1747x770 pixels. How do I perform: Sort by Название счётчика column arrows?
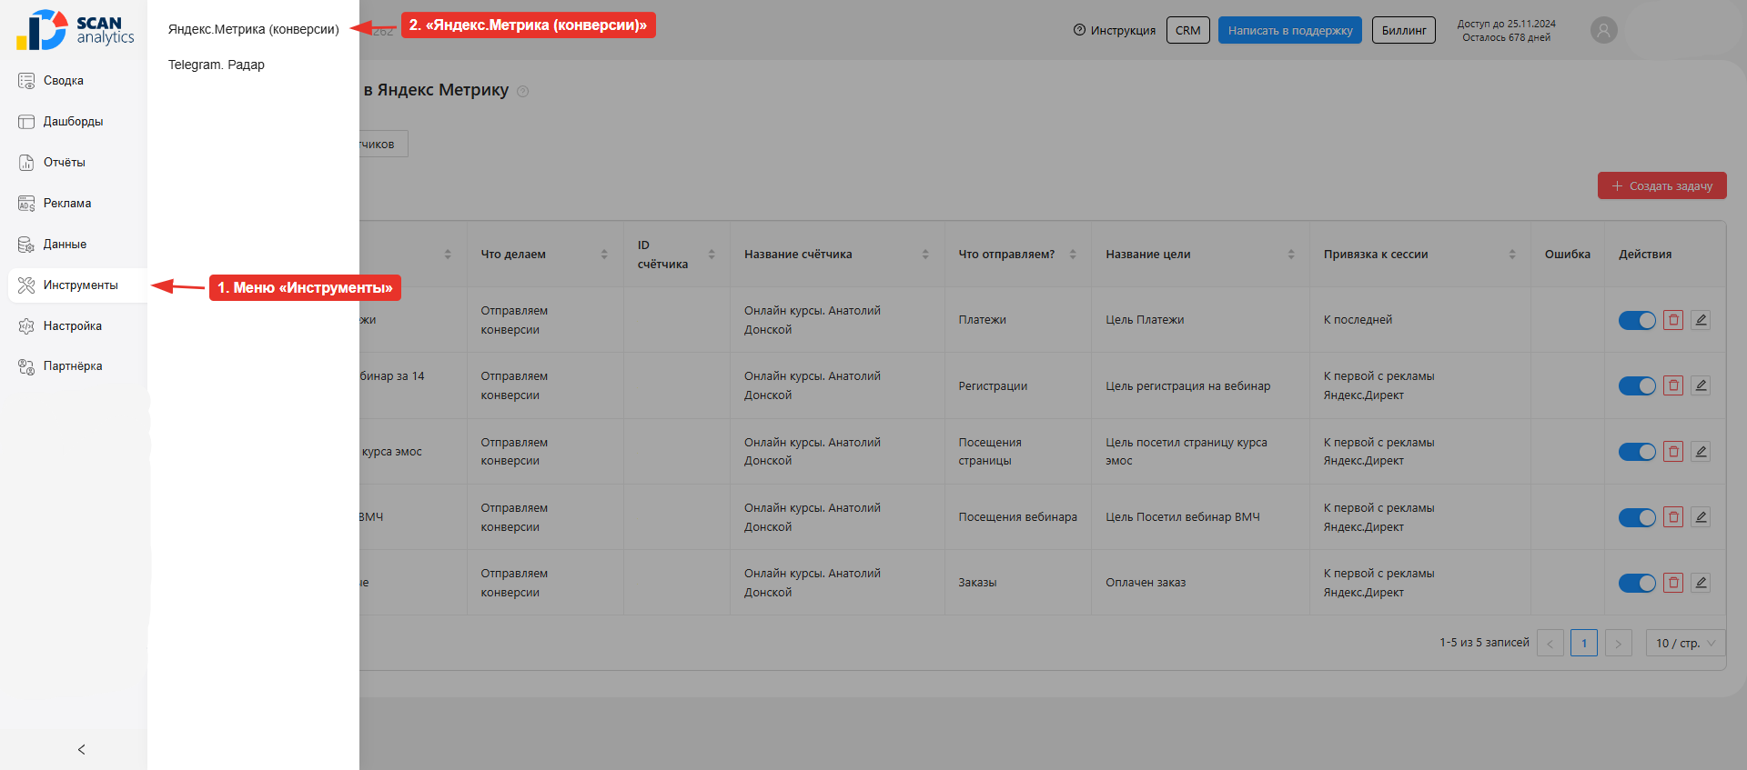(x=925, y=255)
